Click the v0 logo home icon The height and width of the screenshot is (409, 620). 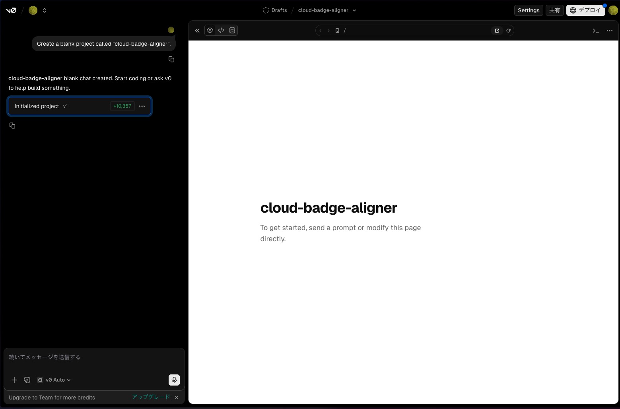[11, 10]
